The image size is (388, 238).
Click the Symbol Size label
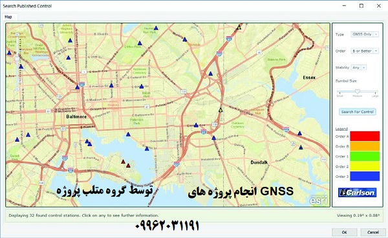coord(346,81)
